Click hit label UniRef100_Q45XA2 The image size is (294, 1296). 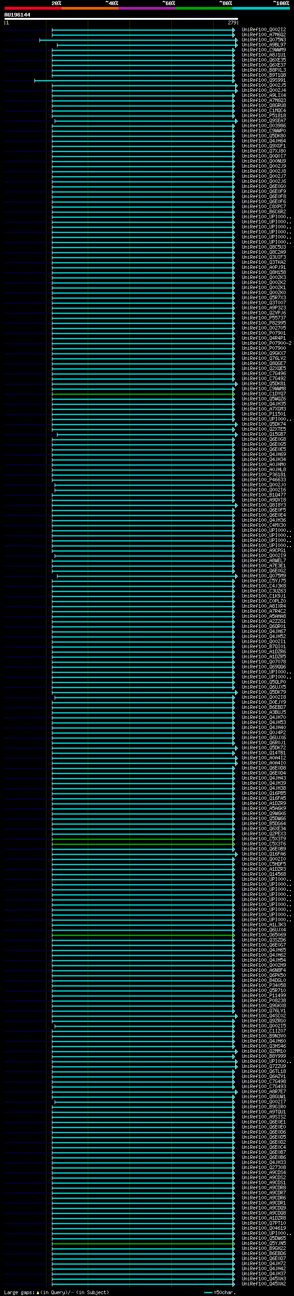coord(263,1284)
